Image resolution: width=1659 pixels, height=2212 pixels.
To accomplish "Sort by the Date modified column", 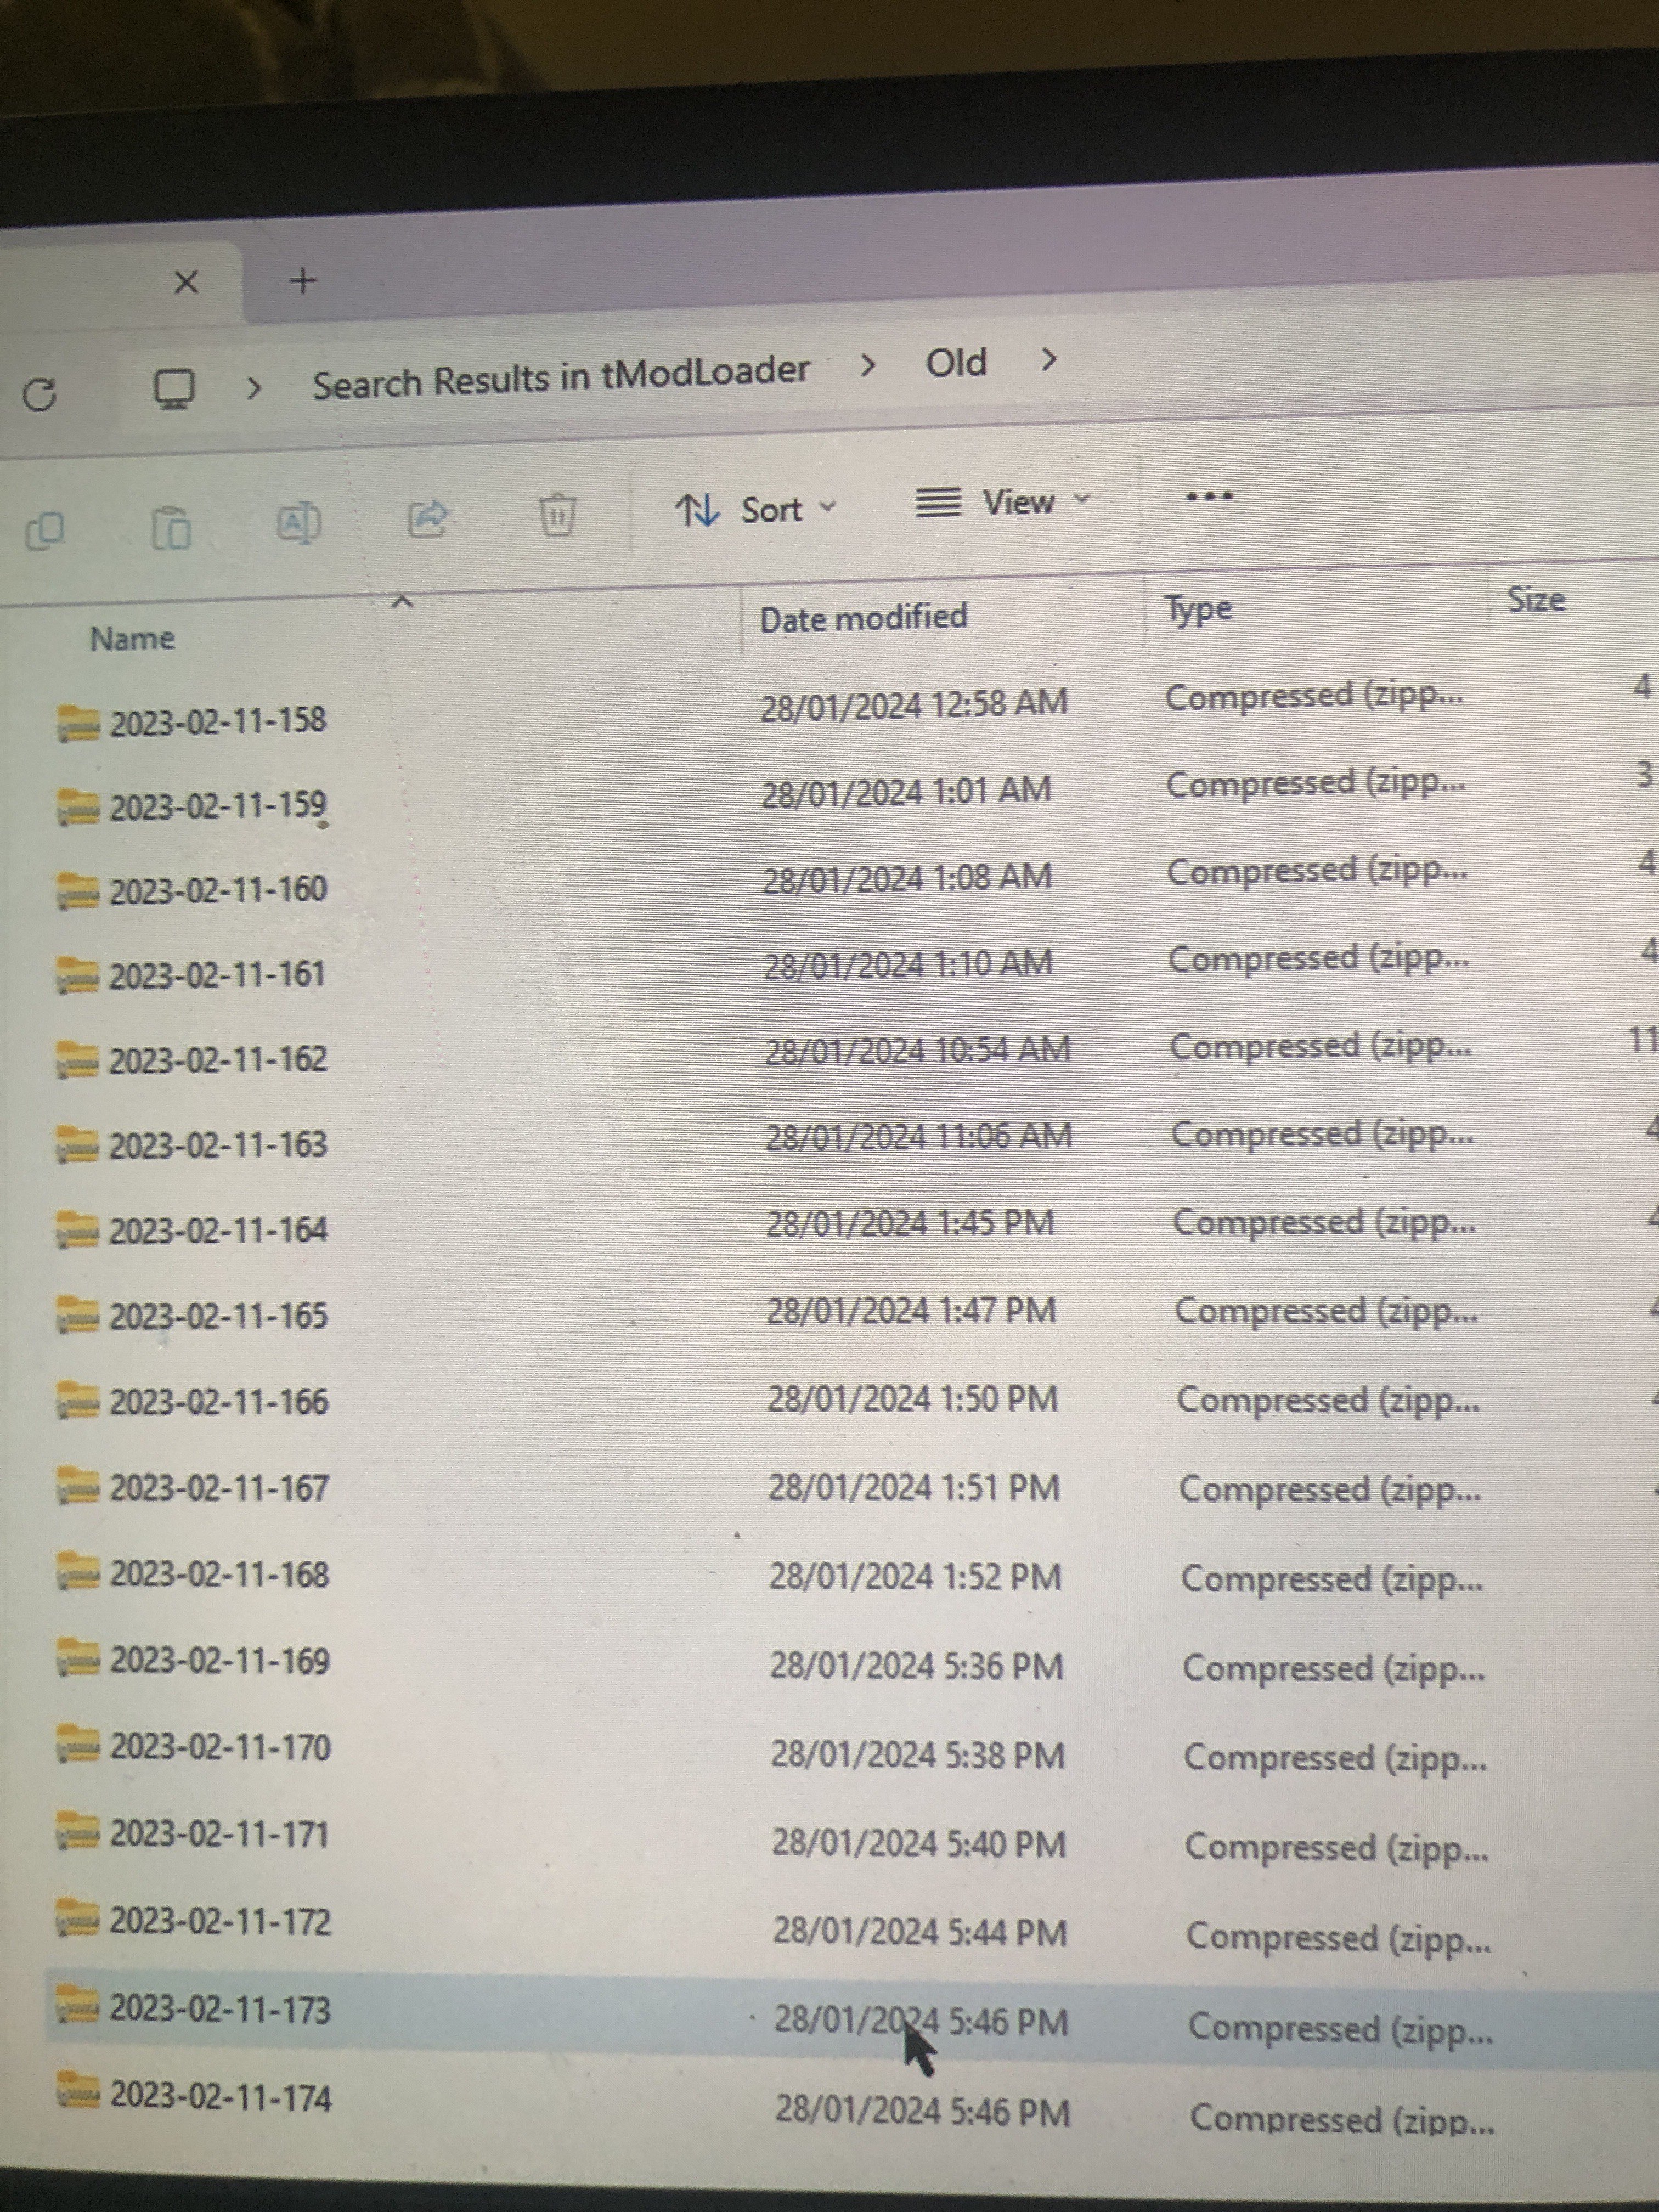I will pyautogui.click(x=863, y=618).
